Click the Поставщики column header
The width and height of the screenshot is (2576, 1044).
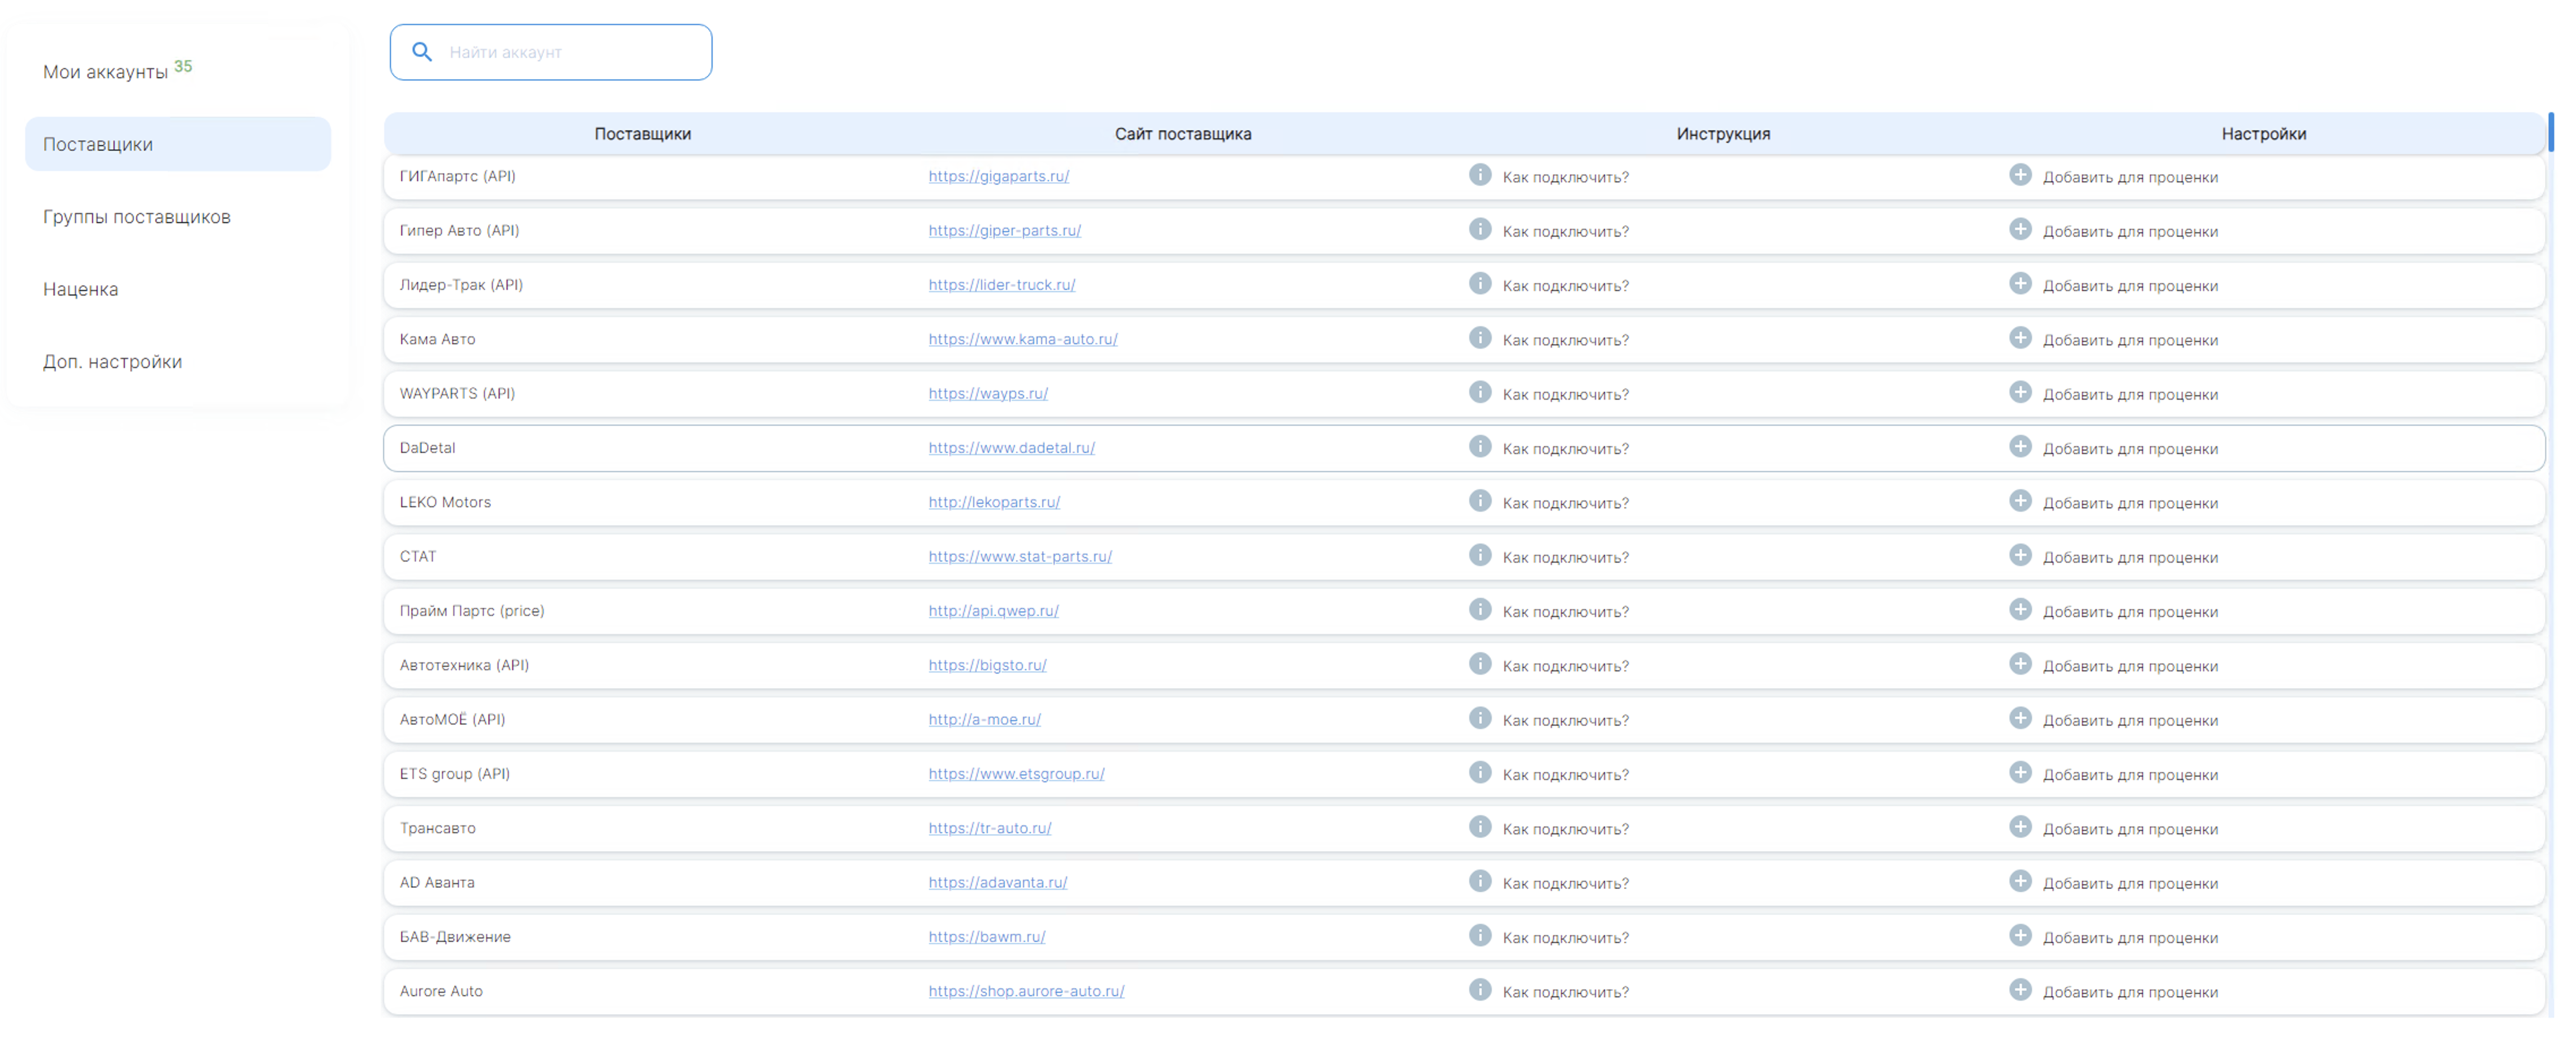click(x=642, y=134)
